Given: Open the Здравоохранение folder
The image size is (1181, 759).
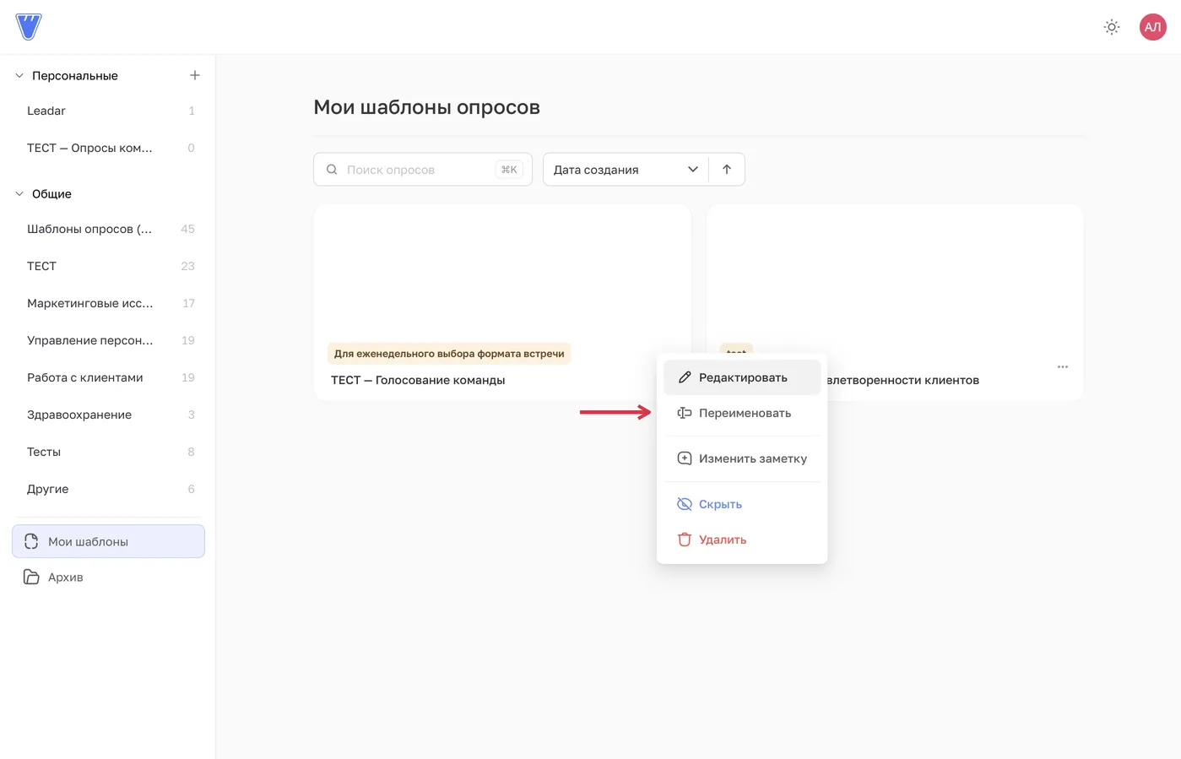Looking at the screenshot, I should [x=108, y=415].
